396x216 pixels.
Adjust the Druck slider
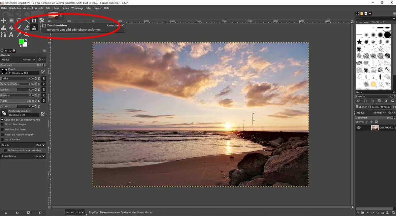[18, 106]
